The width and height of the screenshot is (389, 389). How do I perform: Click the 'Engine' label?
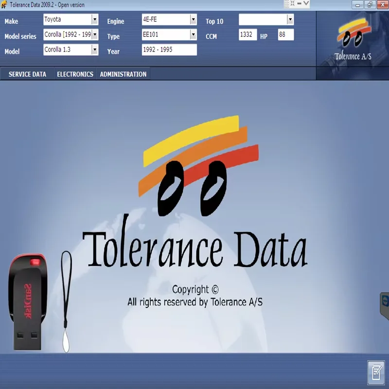116,21
